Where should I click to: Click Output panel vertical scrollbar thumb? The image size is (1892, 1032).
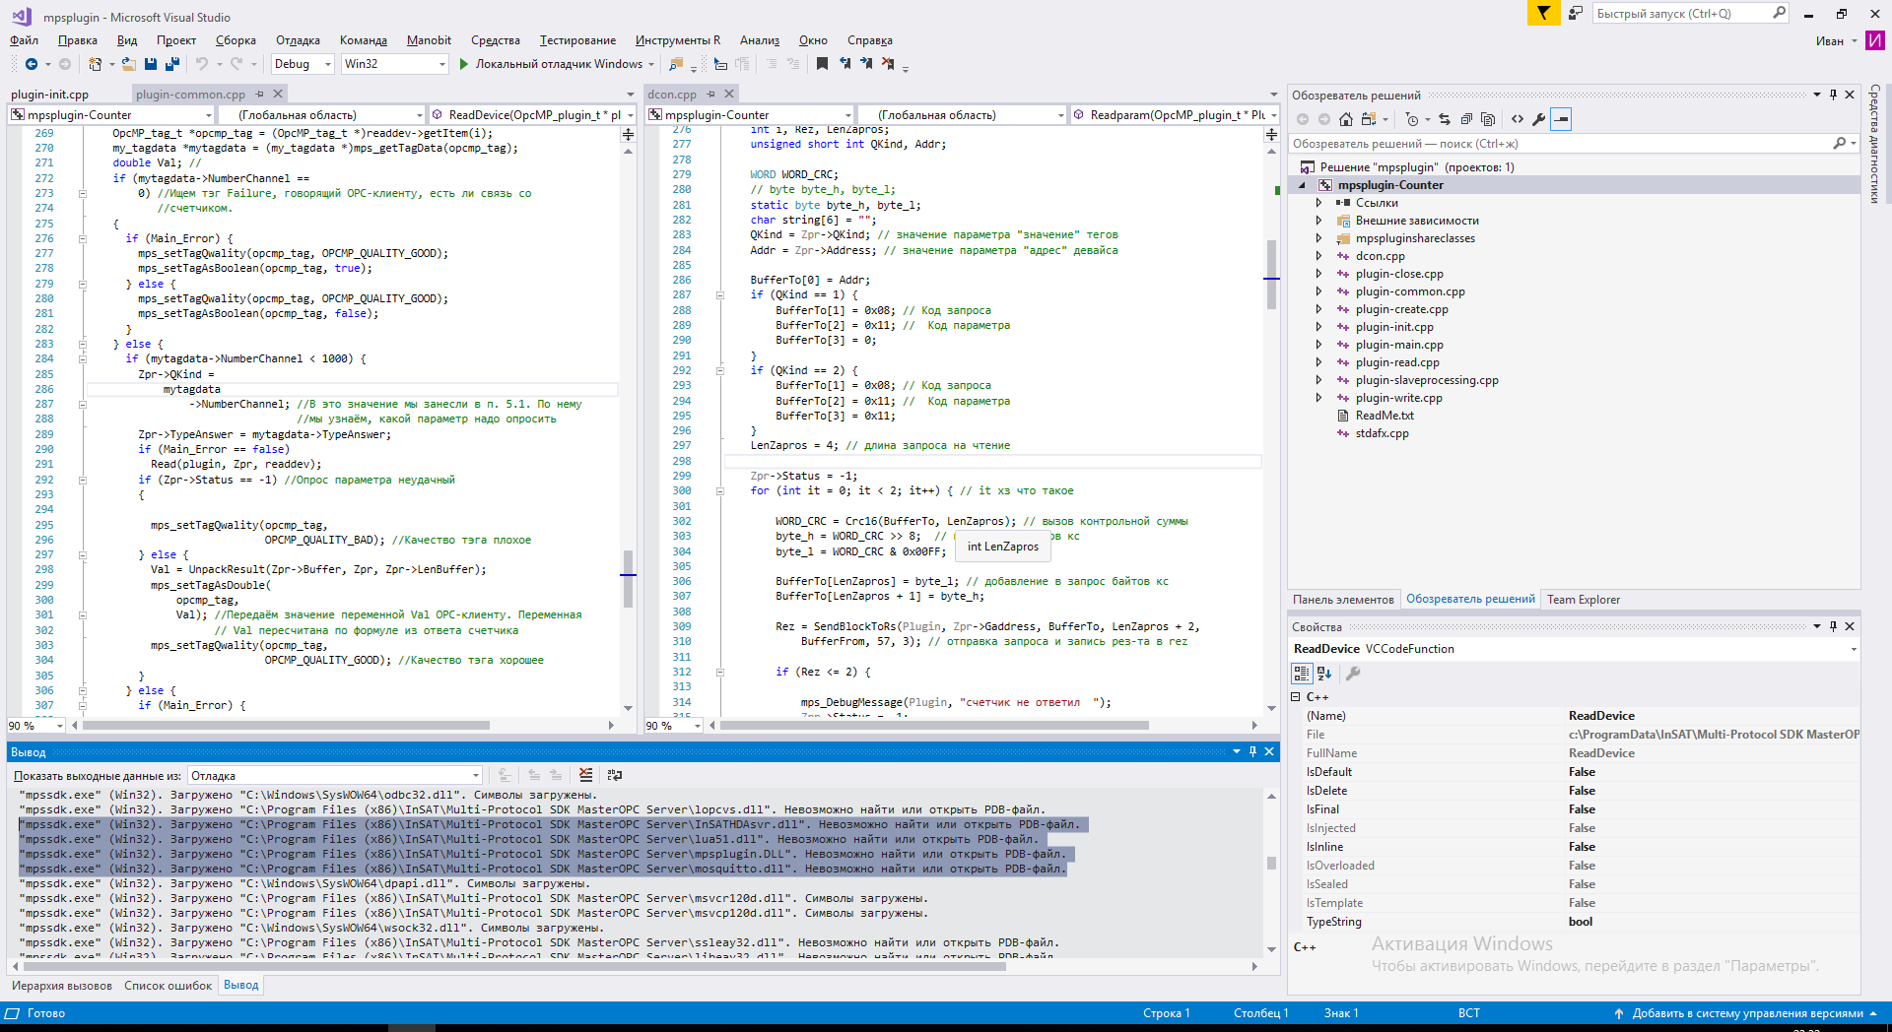[1271, 863]
